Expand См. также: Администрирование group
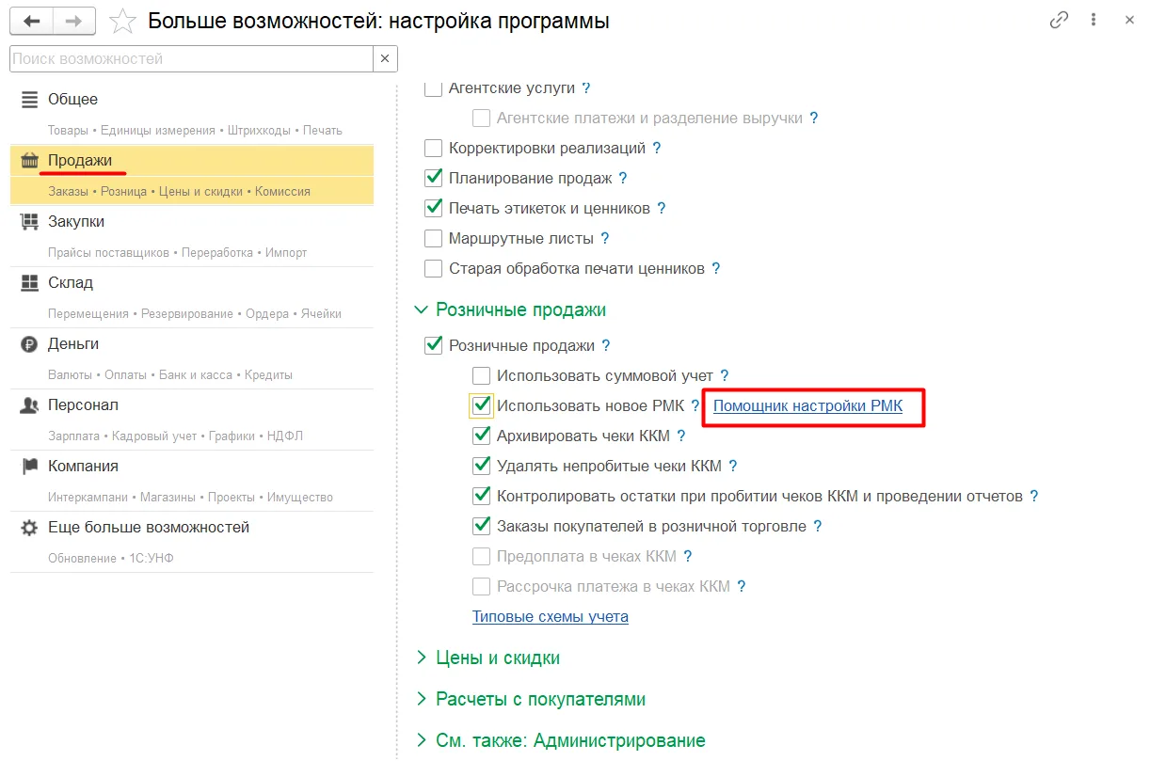The height and width of the screenshot is (761, 1150). 422,740
